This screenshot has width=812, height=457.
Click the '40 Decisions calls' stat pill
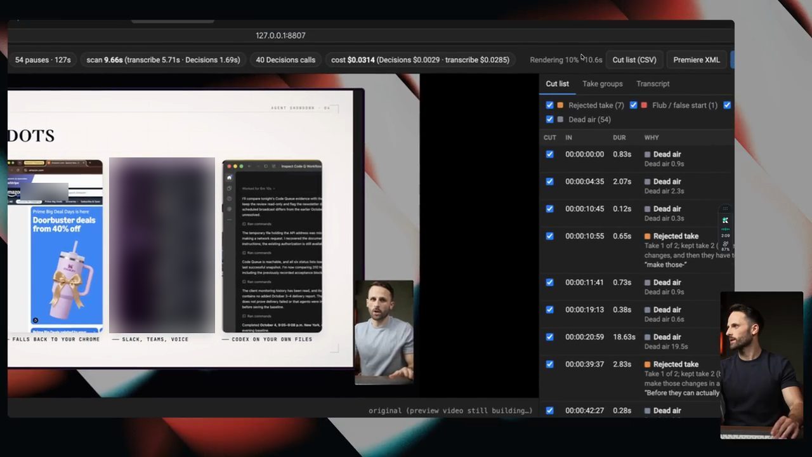tap(285, 60)
